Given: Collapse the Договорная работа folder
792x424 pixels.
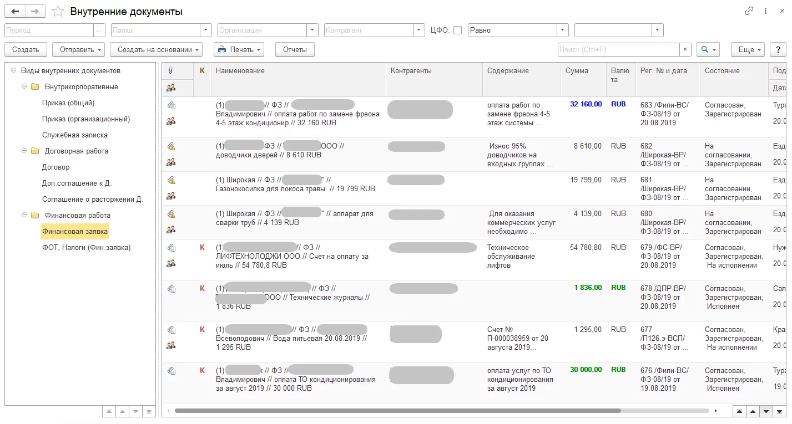Looking at the screenshot, I should tap(24, 151).
